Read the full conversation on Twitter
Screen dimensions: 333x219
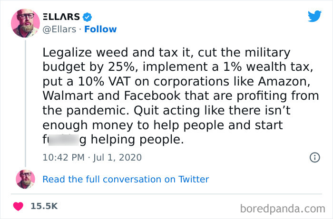(x=126, y=180)
